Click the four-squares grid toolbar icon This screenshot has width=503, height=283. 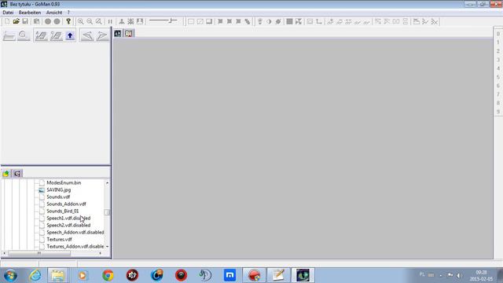(x=299, y=21)
